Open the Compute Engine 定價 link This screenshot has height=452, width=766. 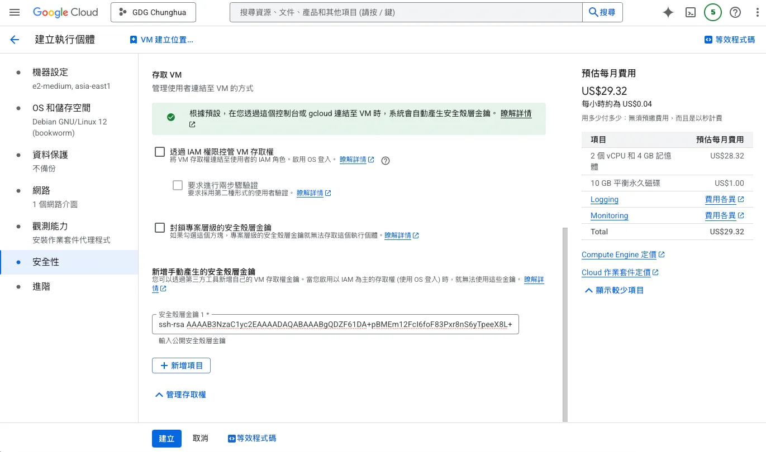click(618, 254)
